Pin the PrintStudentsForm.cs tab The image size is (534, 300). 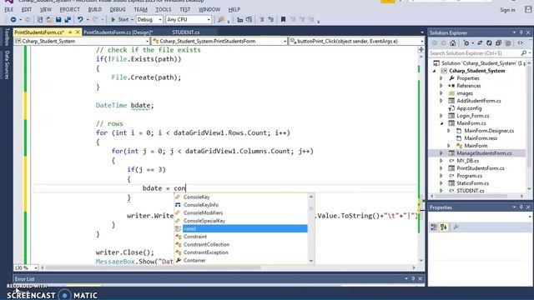(70, 32)
